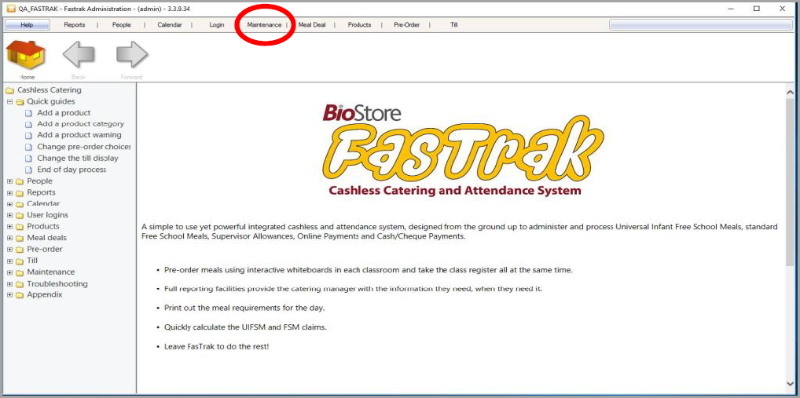Open the Pre-Order menu

coord(406,24)
